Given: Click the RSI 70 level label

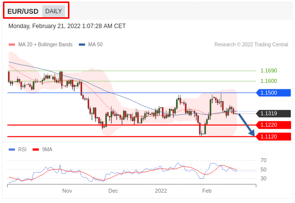Looking at the screenshot, I should click(263, 160).
